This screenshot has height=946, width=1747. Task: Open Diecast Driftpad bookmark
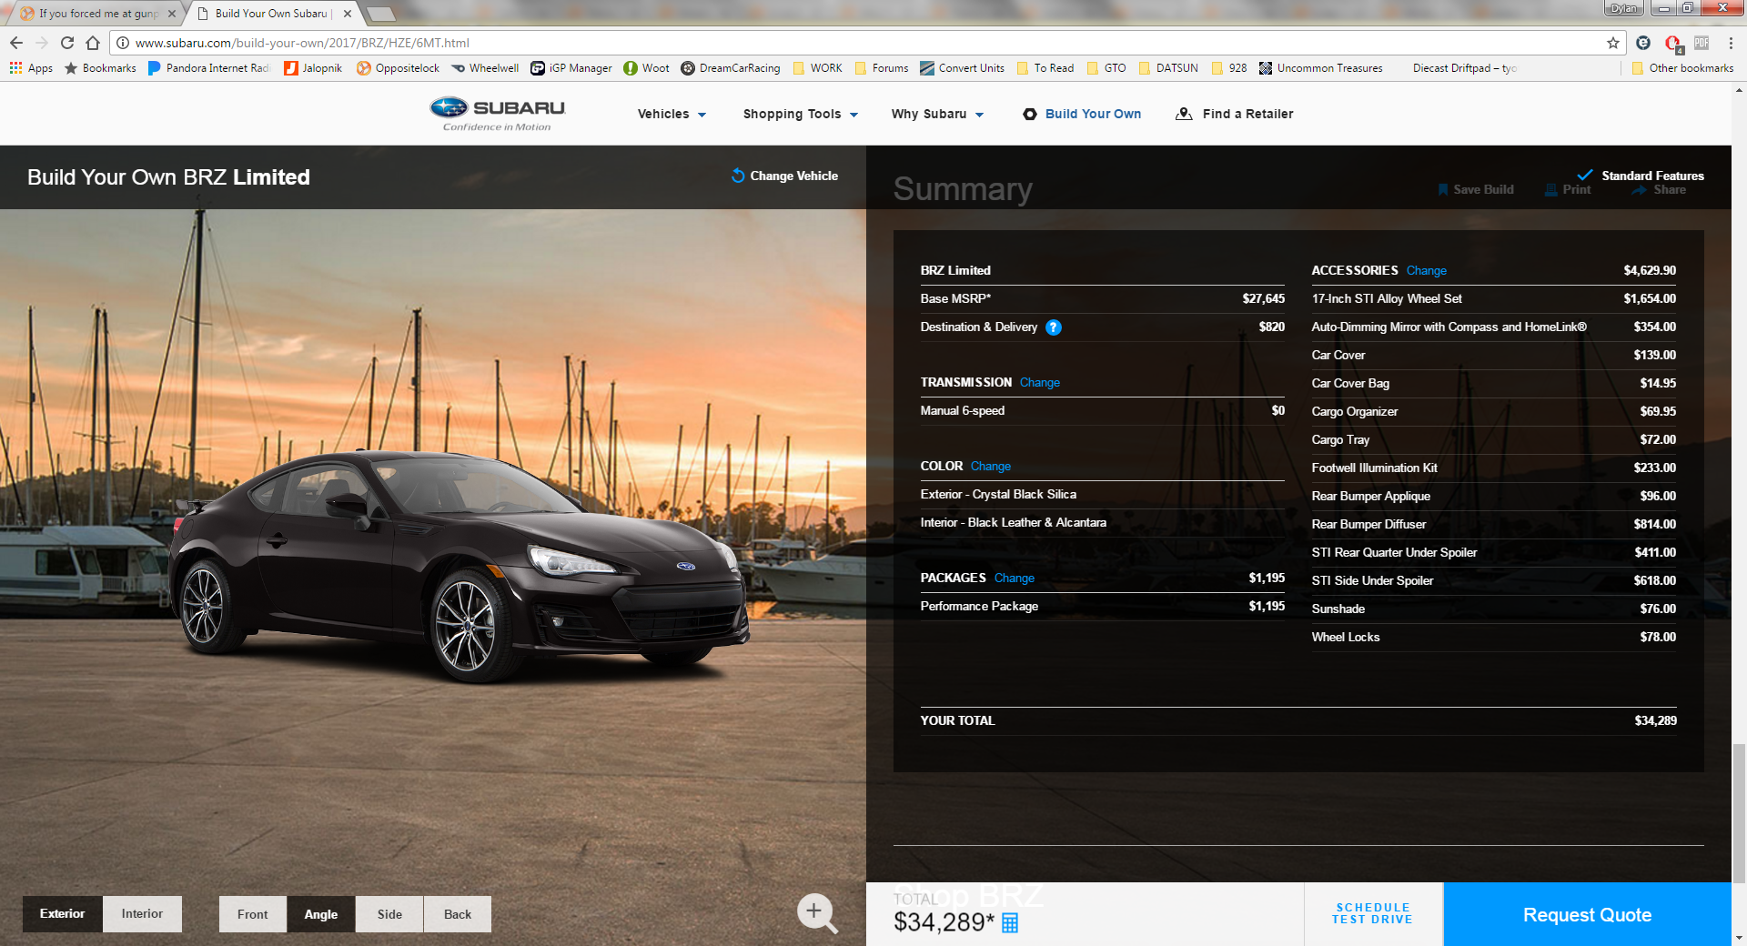click(1464, 68)
